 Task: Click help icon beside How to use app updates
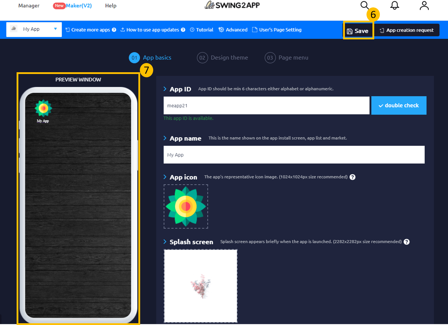click(x=183, y=30)
